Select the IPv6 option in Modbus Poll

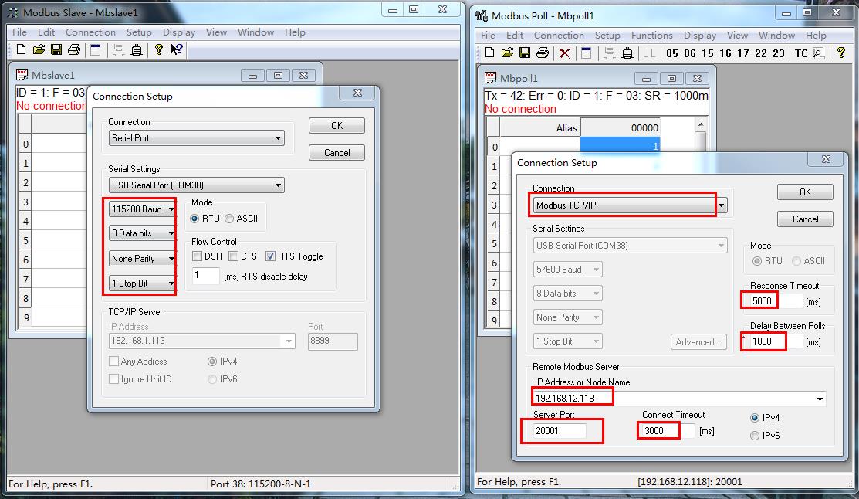click(754, 436)
